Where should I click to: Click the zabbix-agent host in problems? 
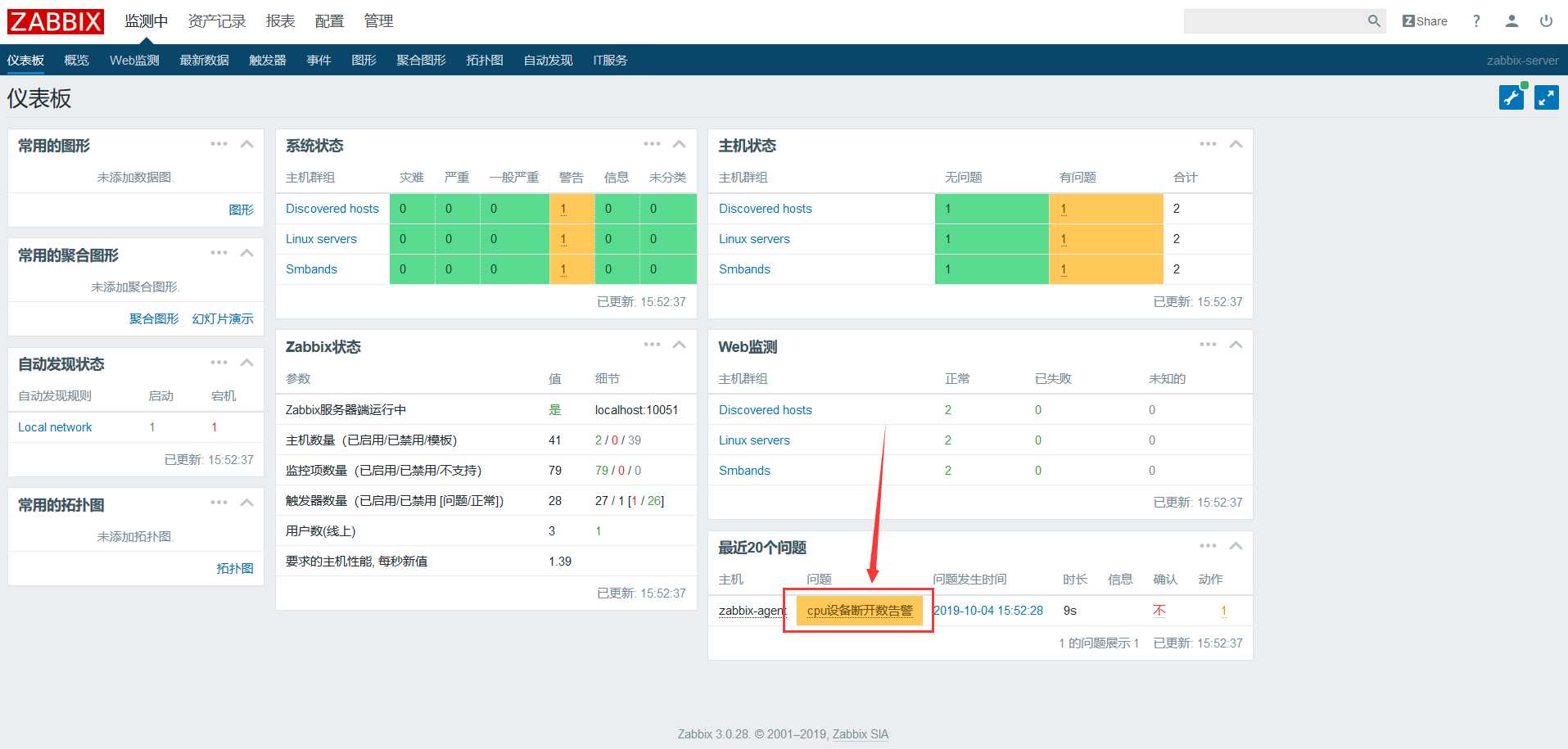[x=752, y=611]
